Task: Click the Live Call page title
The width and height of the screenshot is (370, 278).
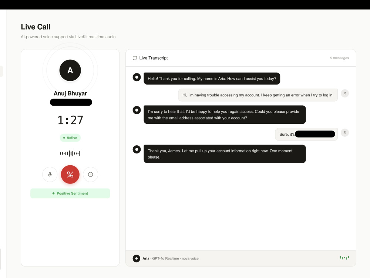Action: (36, 27)
